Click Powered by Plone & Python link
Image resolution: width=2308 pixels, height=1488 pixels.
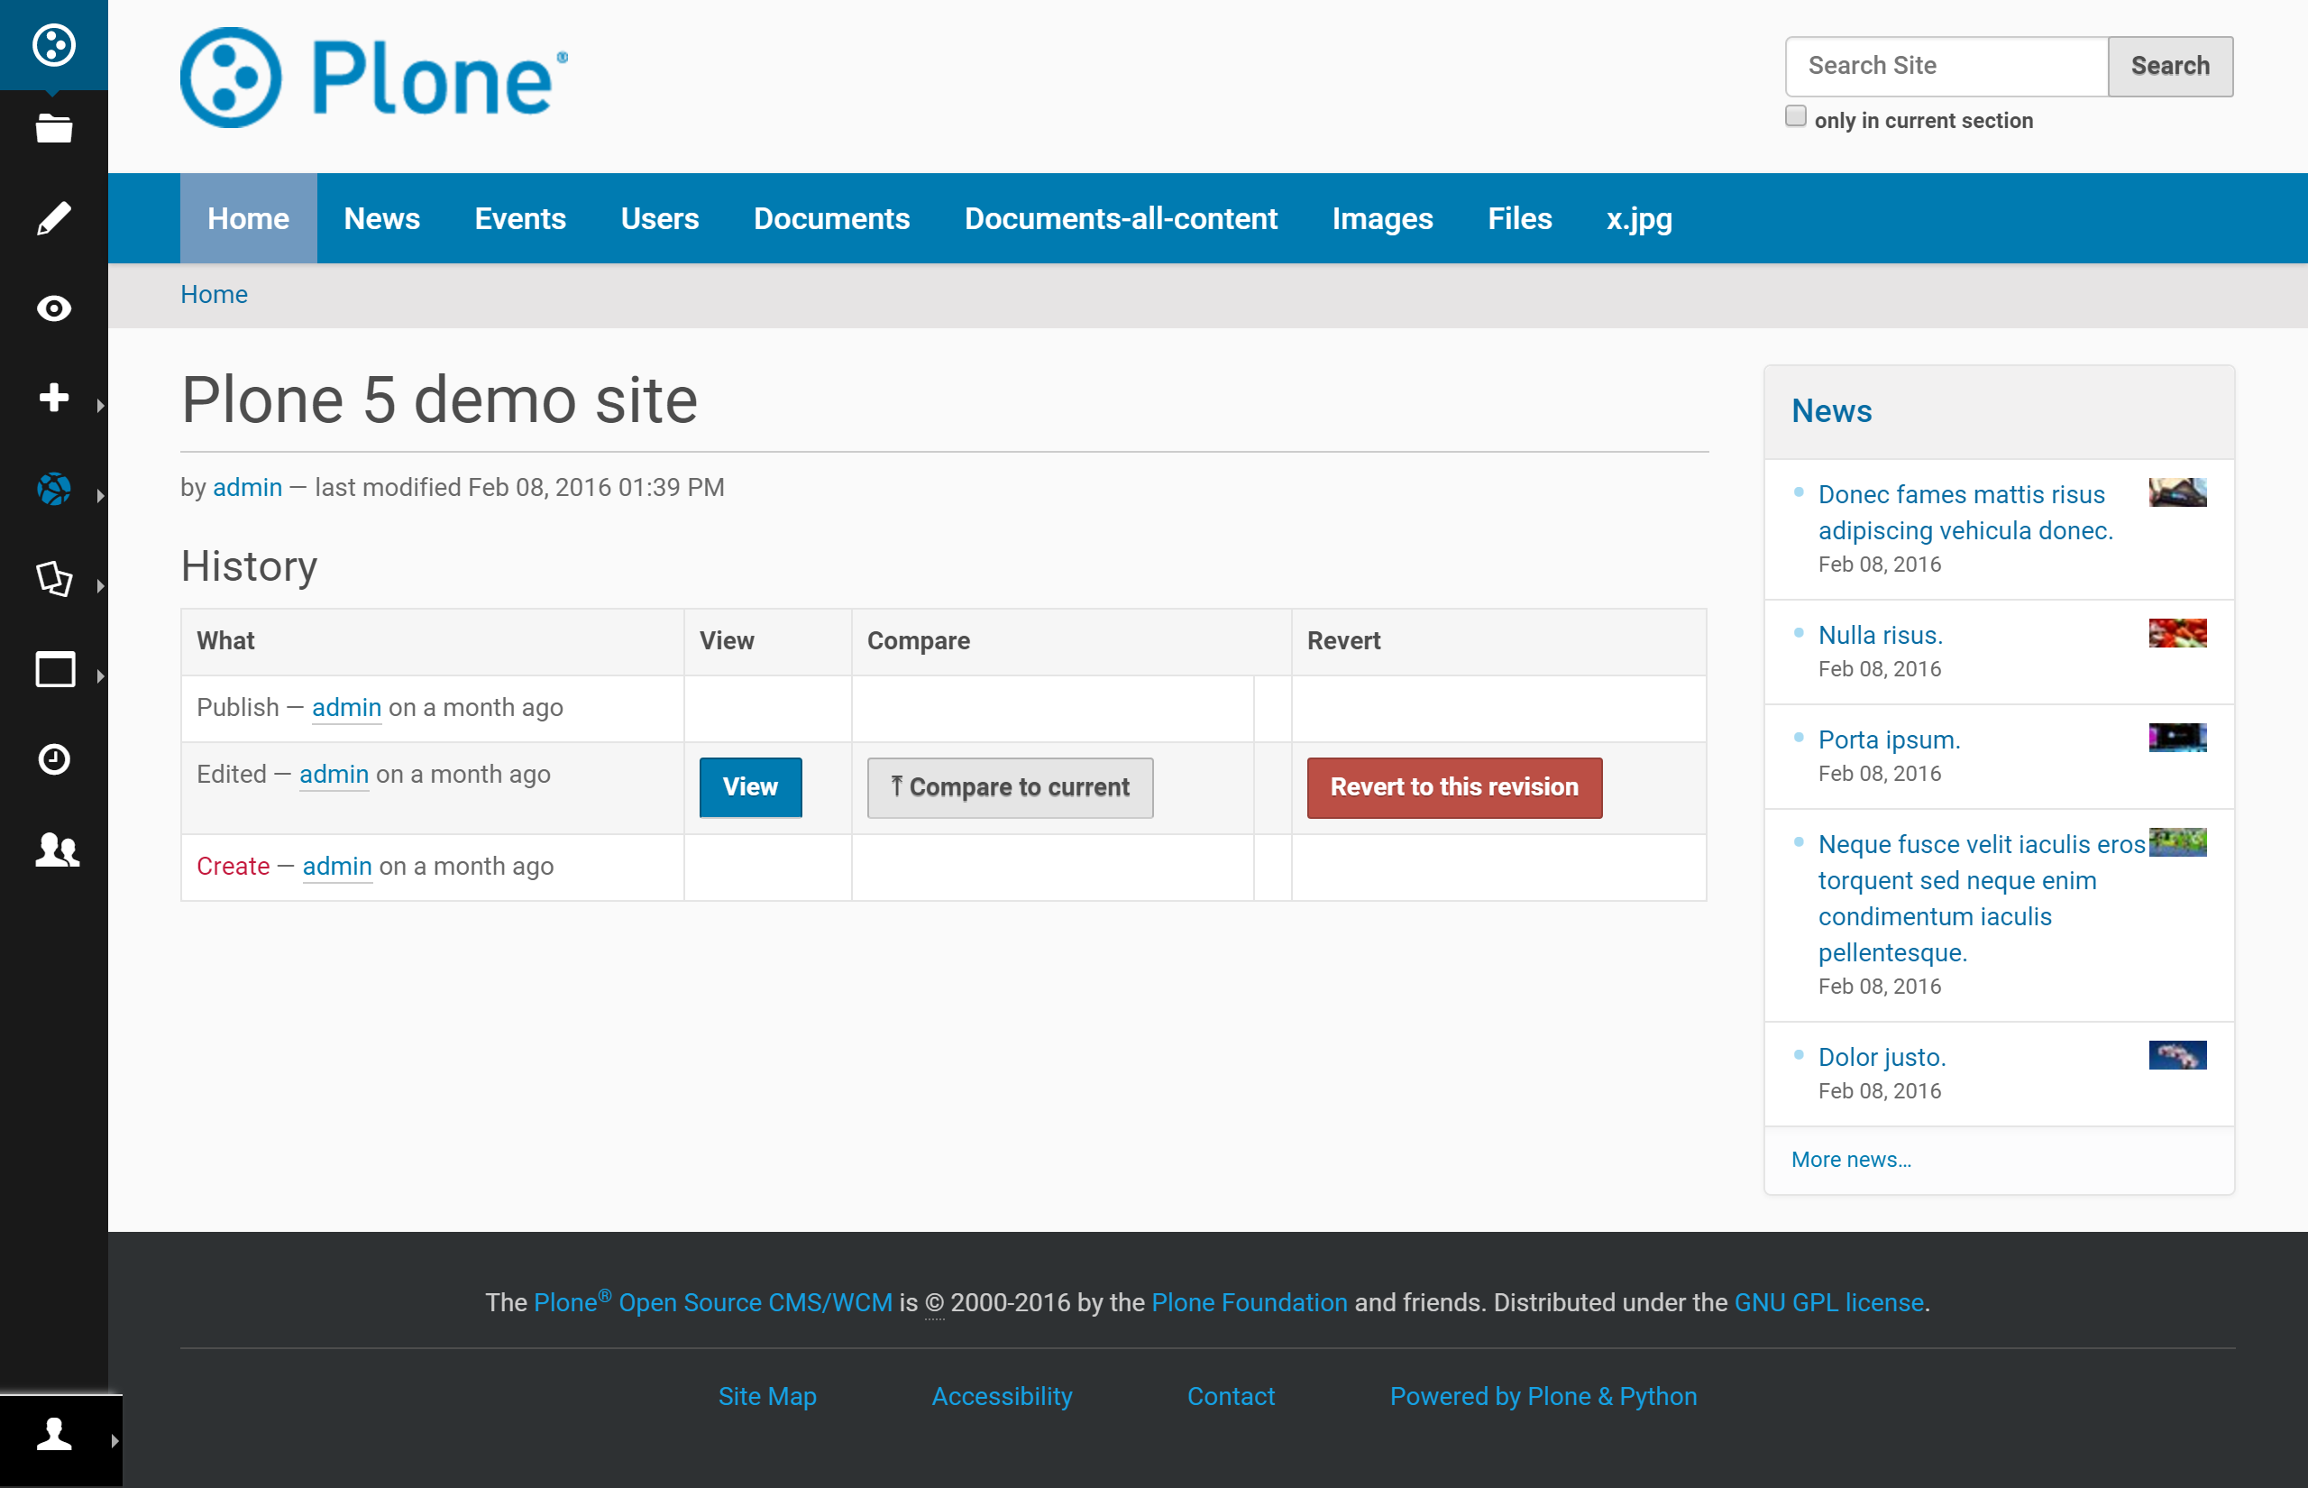coord(1543,1396)
